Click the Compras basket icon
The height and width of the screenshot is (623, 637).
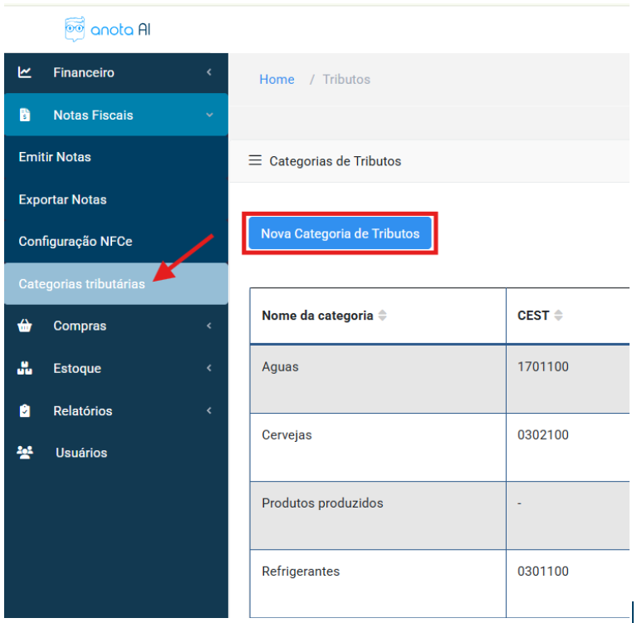click(25, 326)
